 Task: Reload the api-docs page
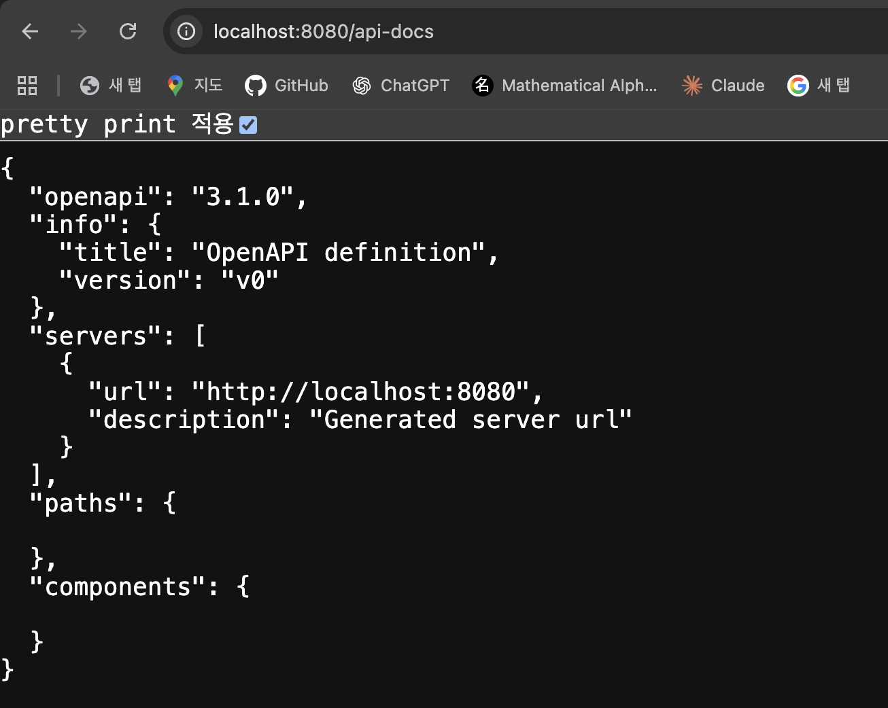click(x=128, y=31)
